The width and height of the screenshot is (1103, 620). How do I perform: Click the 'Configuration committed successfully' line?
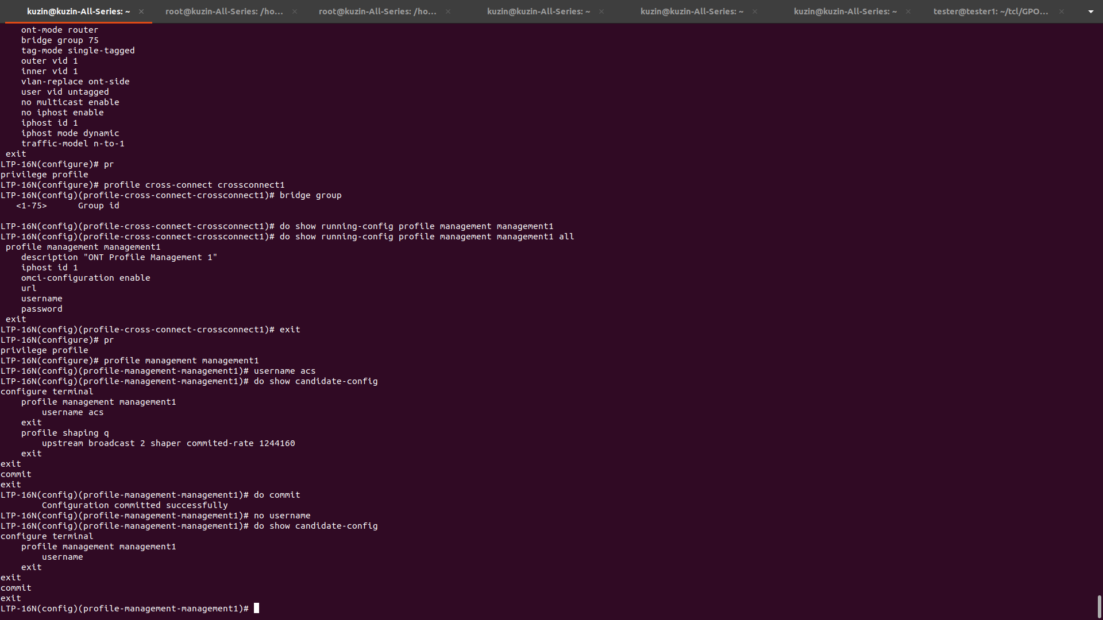point(134,505)
